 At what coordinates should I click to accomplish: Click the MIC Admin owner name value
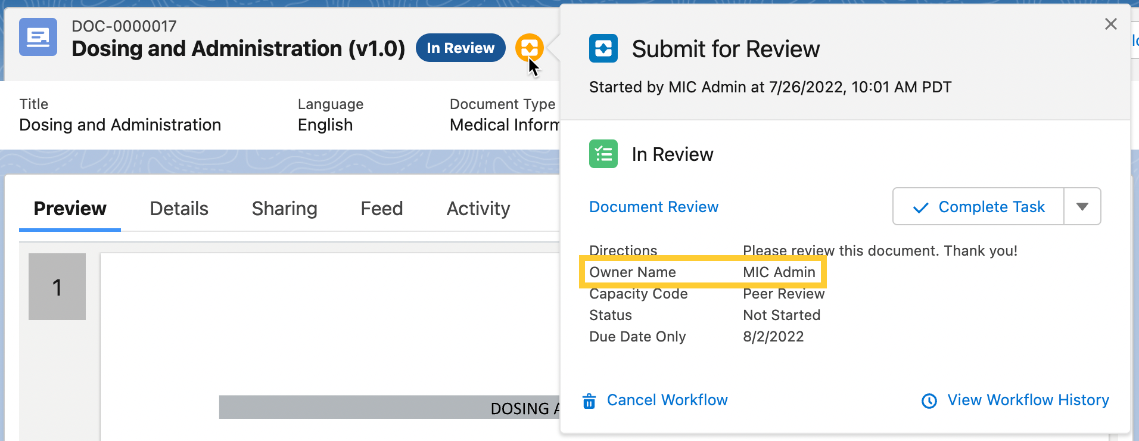pyautogui.click(x=779, y=272)
